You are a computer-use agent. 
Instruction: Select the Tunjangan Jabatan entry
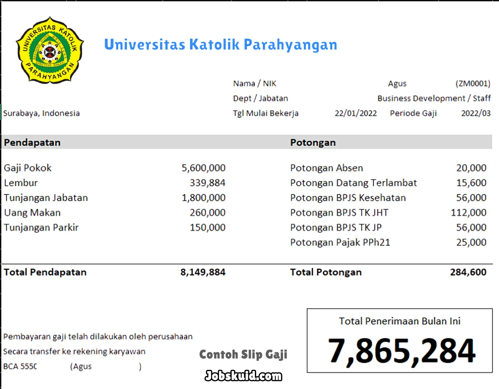(46, 198)
